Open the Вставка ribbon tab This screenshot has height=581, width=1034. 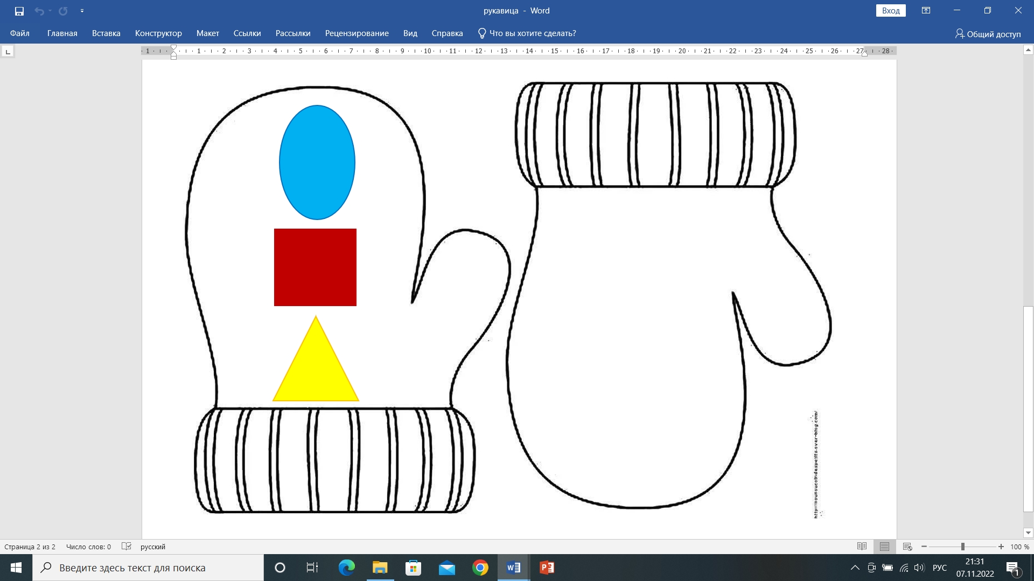[x=106, y=33]
